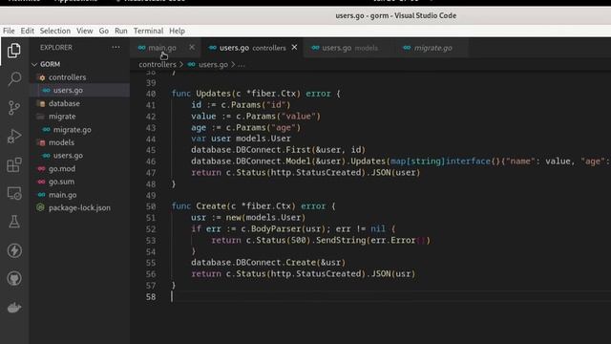Open Explorer more actions ellipsis

pos(116,48)
